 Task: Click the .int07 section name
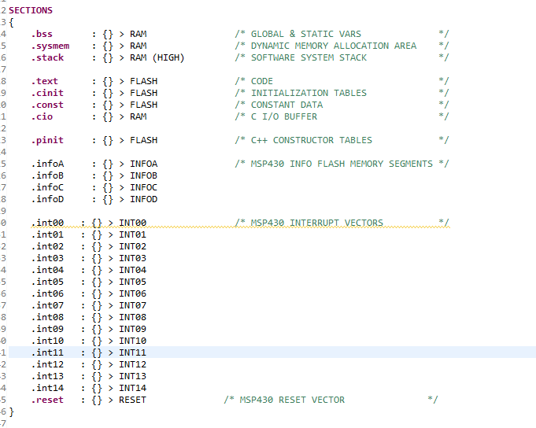pos(47,306)
